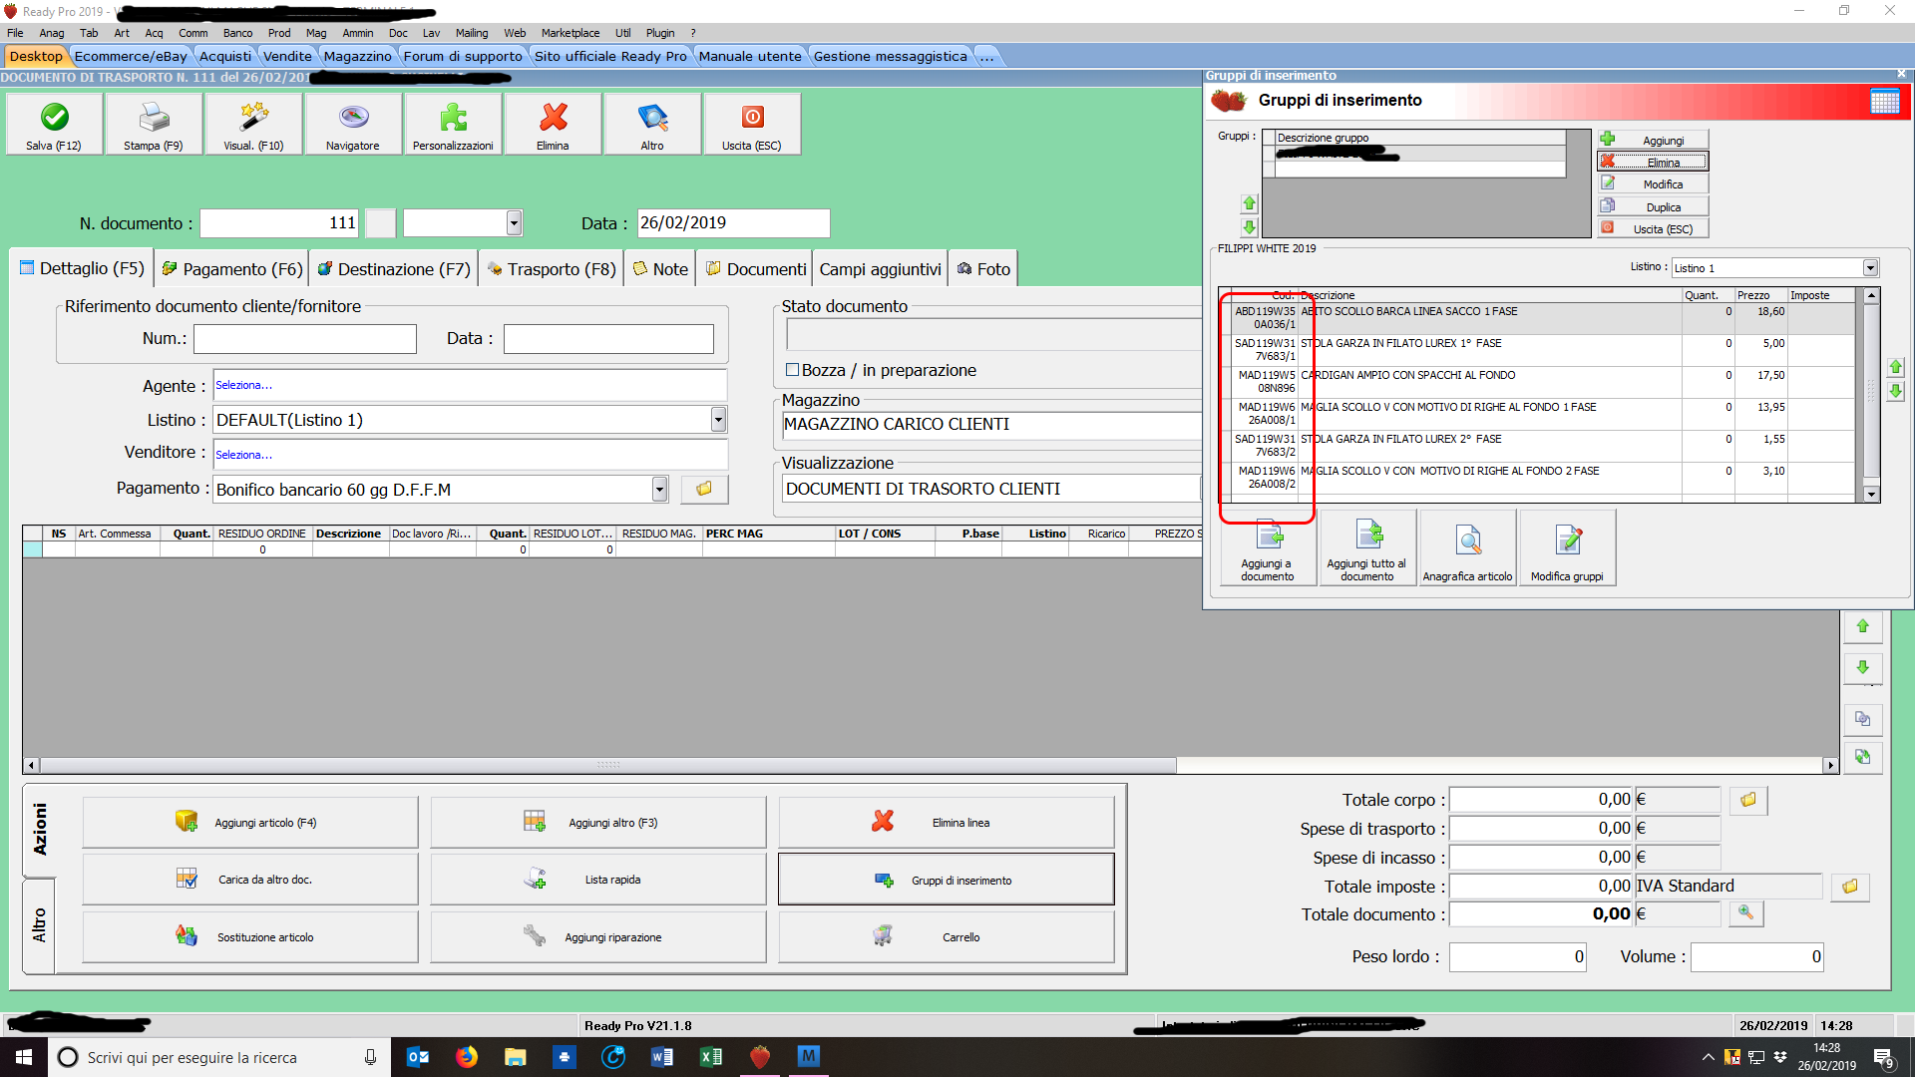Select the Altro vertical tab
Viewport: 1915px width, 1077px height.
[x=40, y=925]
